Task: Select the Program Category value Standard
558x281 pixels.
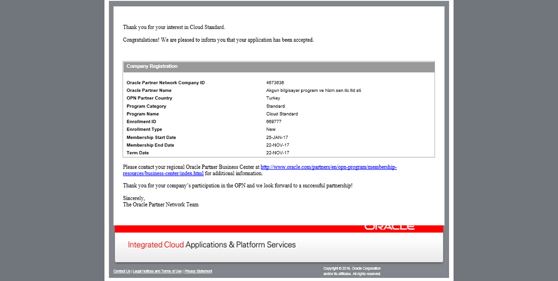Action: point(276,106)
